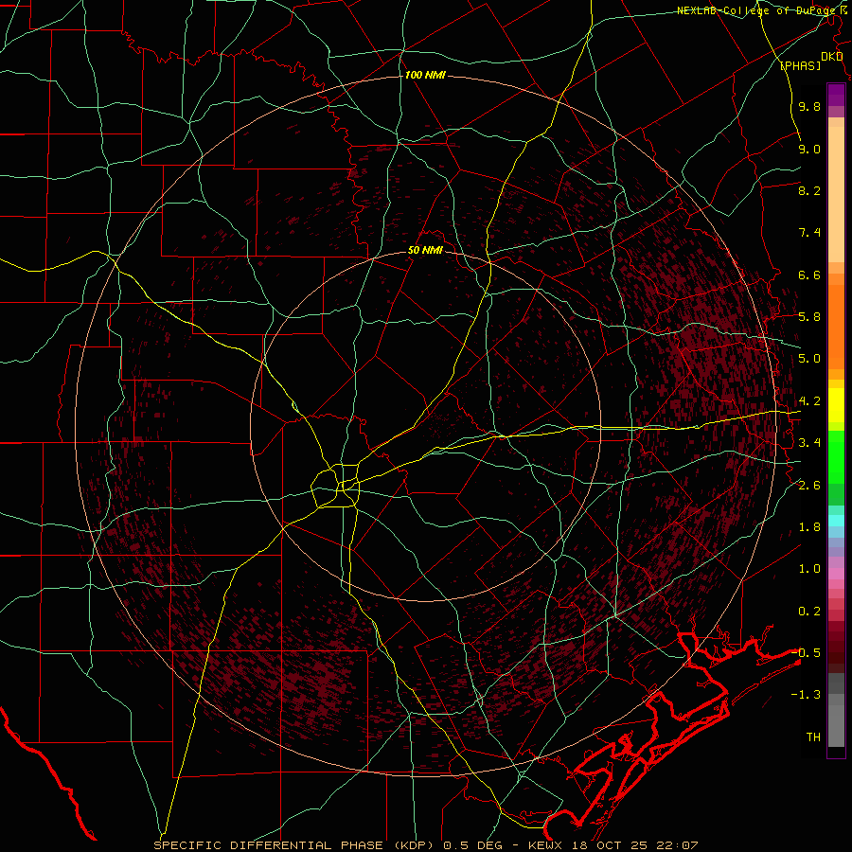852x852 pixels.
Task: Select the pink segment of the color bar
Action: (836, 574)
